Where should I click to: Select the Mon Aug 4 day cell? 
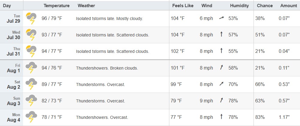[11, 117]
